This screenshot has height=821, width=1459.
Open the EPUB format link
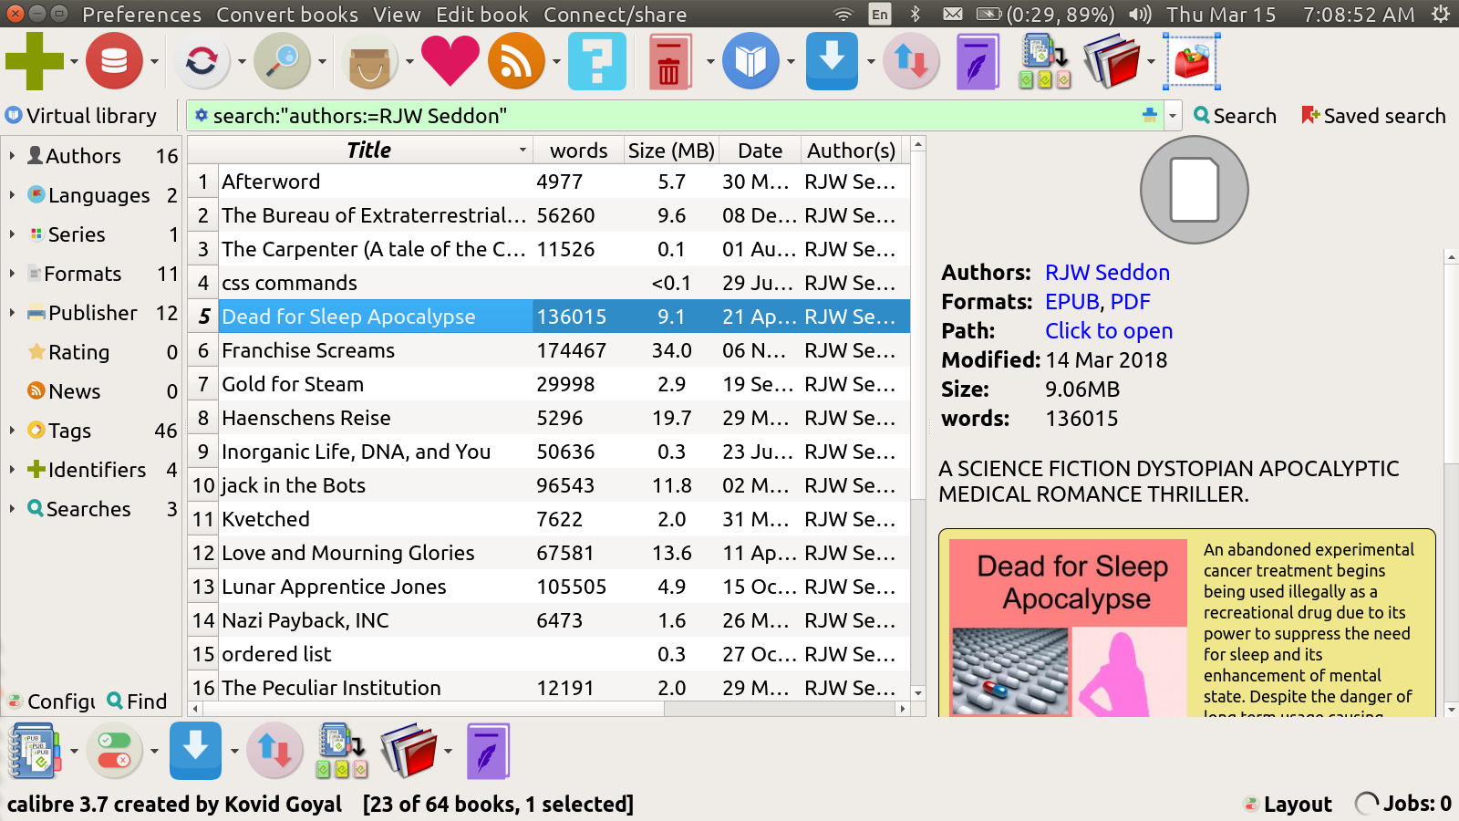click(1071, 302)
